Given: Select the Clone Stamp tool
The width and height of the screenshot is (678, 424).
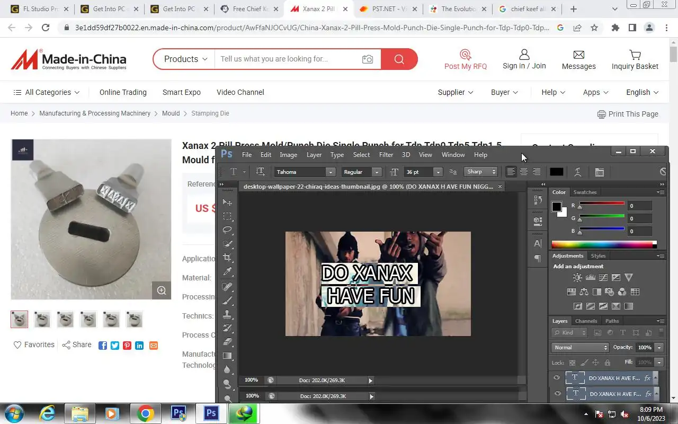Looking at the screenshot, I should coord(227,314).
